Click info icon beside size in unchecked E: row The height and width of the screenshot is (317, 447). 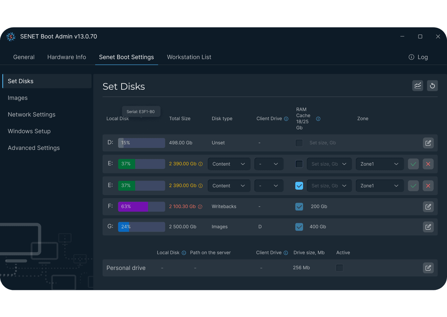point(200,164)
